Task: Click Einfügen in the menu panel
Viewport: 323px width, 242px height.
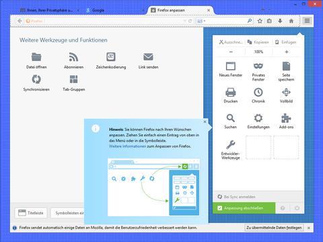Action: [x=286, y=42]
